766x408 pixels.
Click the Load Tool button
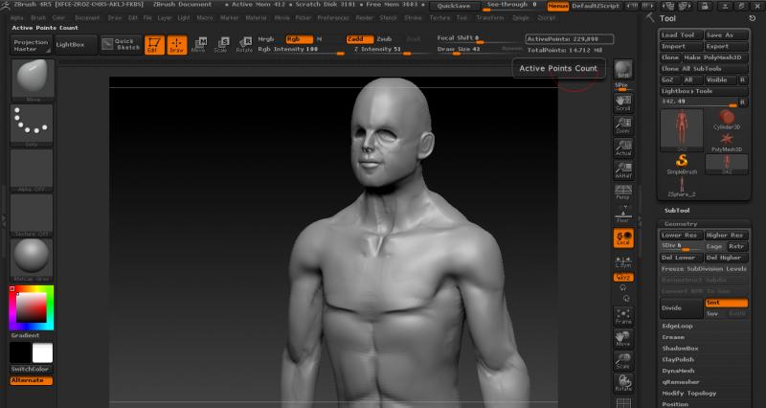click(682, 35)
